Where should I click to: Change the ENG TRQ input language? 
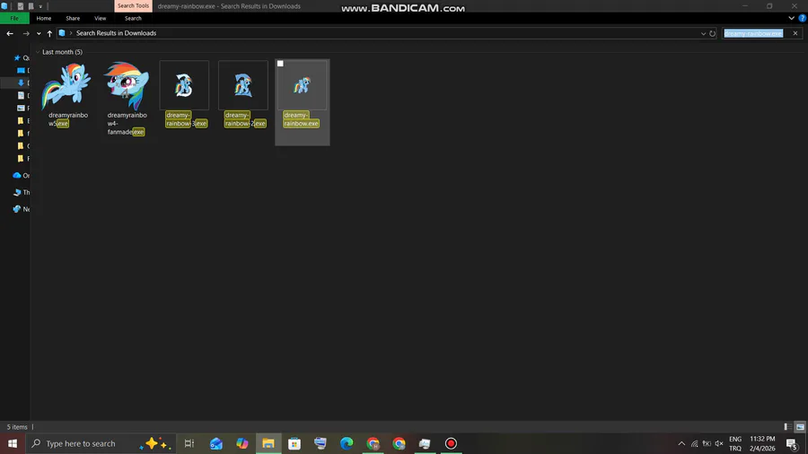pyautogui.click(x=735, y=443)
